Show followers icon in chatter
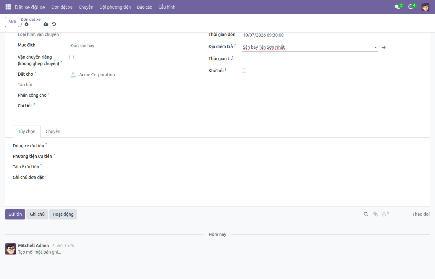 pyautogui.click(x=385, y=214)
